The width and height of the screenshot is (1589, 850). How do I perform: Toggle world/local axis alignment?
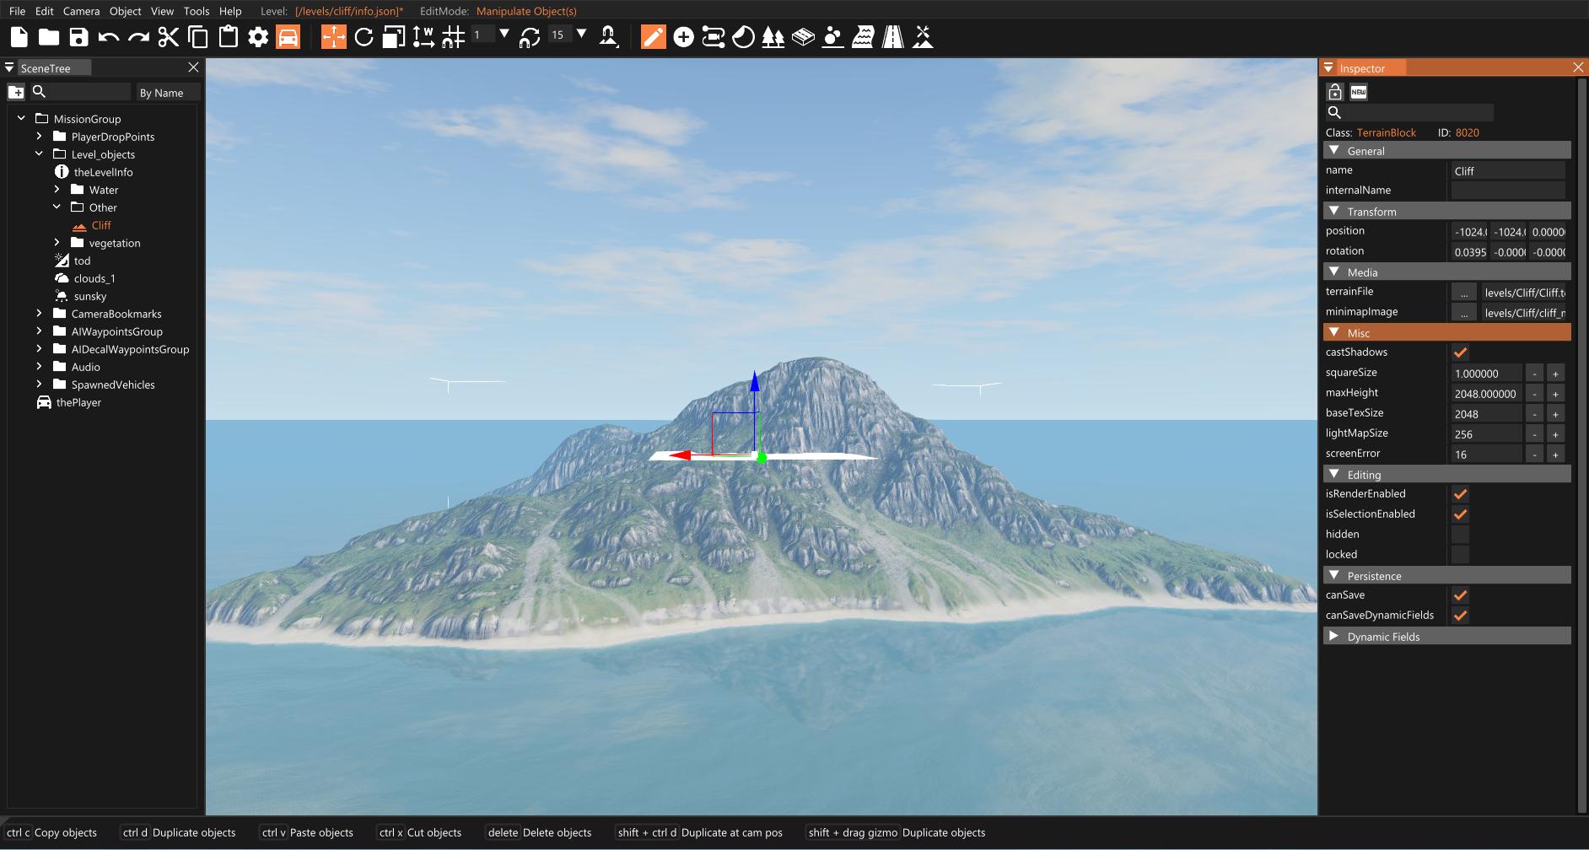[423, 37]
